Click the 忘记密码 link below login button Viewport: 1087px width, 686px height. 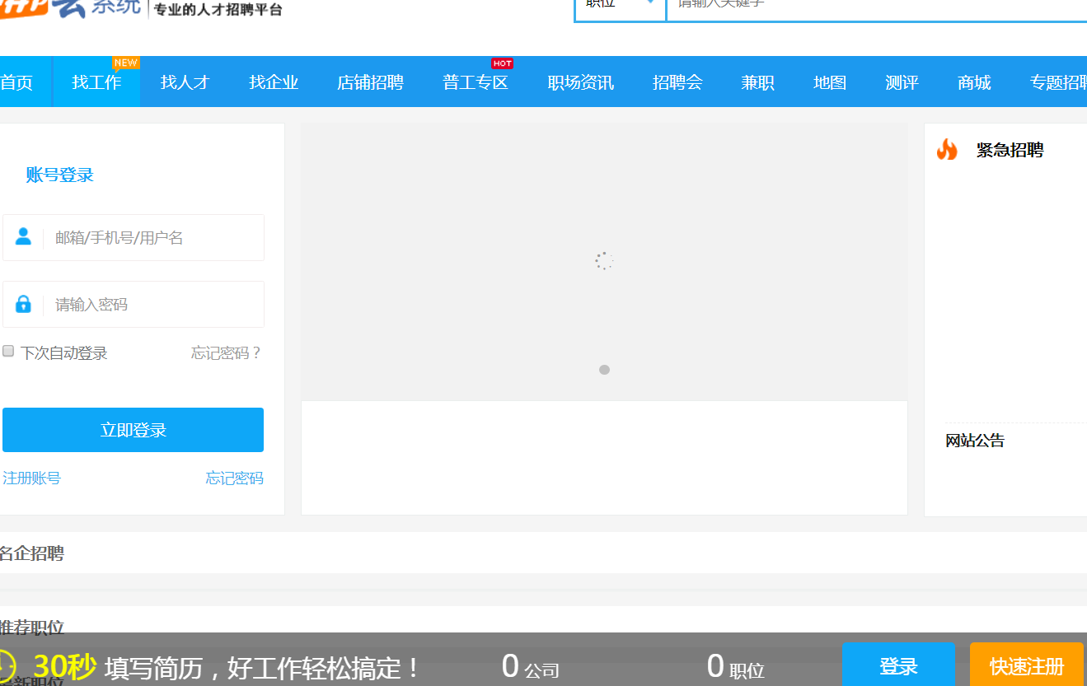pyautogui.click(x=233, y=478)
